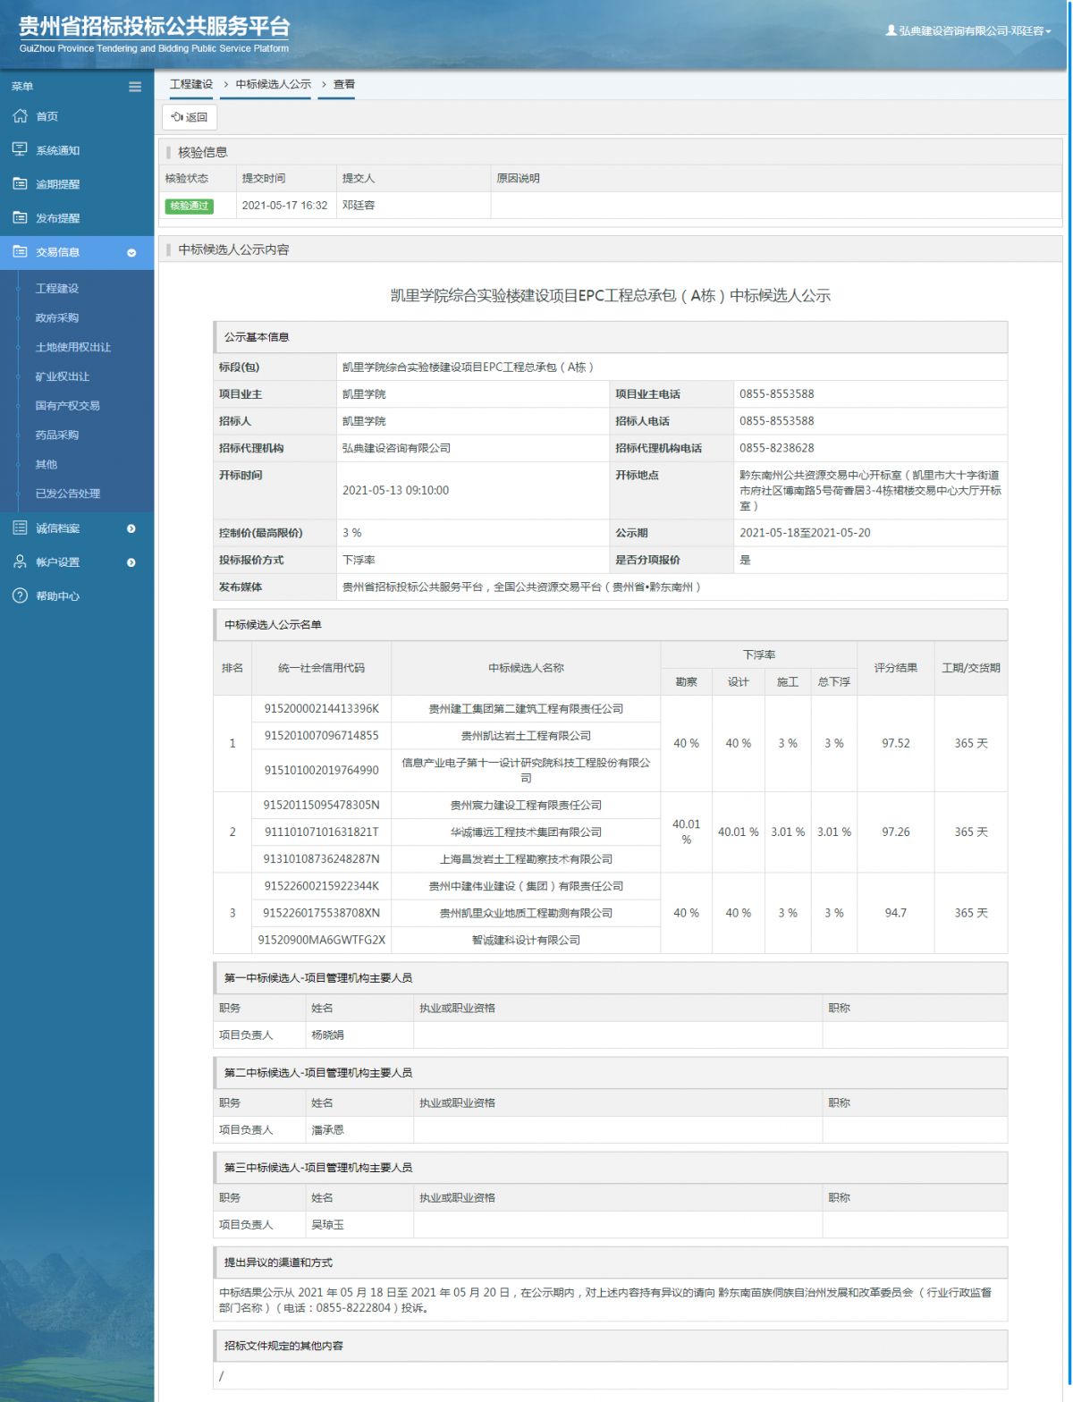Click 上海昌发岩土工程勘察技术有限公司 cell
This screenshot has width=1073, height=1402.
pyautogui.click(x=526, y=859)
